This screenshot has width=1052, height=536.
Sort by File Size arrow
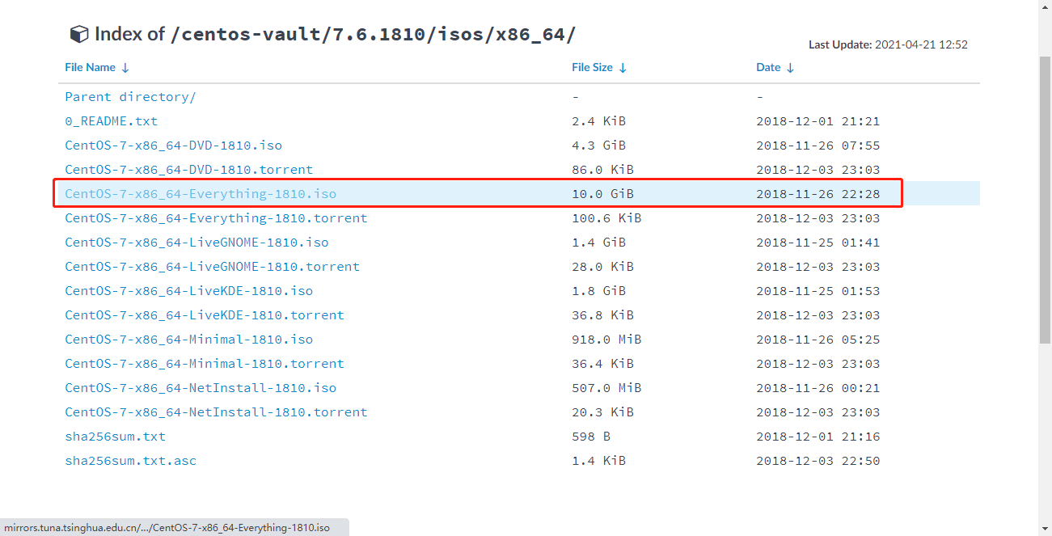[x=623, y=68]
